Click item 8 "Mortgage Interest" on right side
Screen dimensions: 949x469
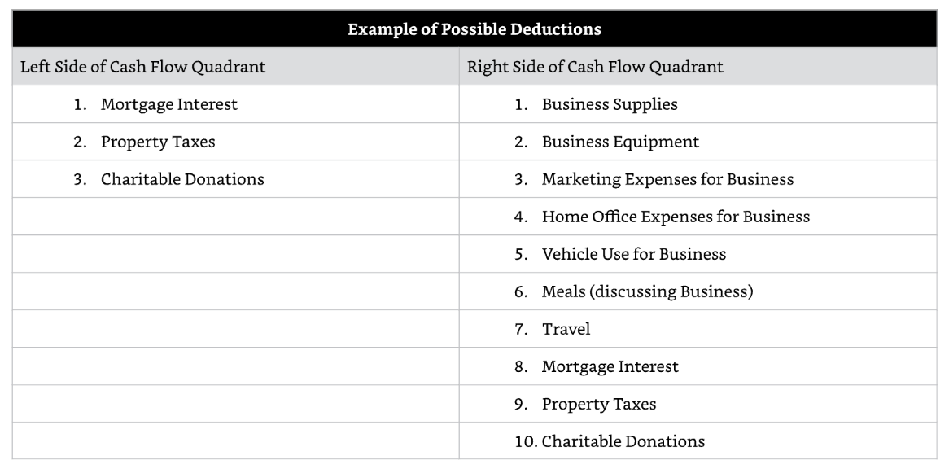(x=610, y=366)
